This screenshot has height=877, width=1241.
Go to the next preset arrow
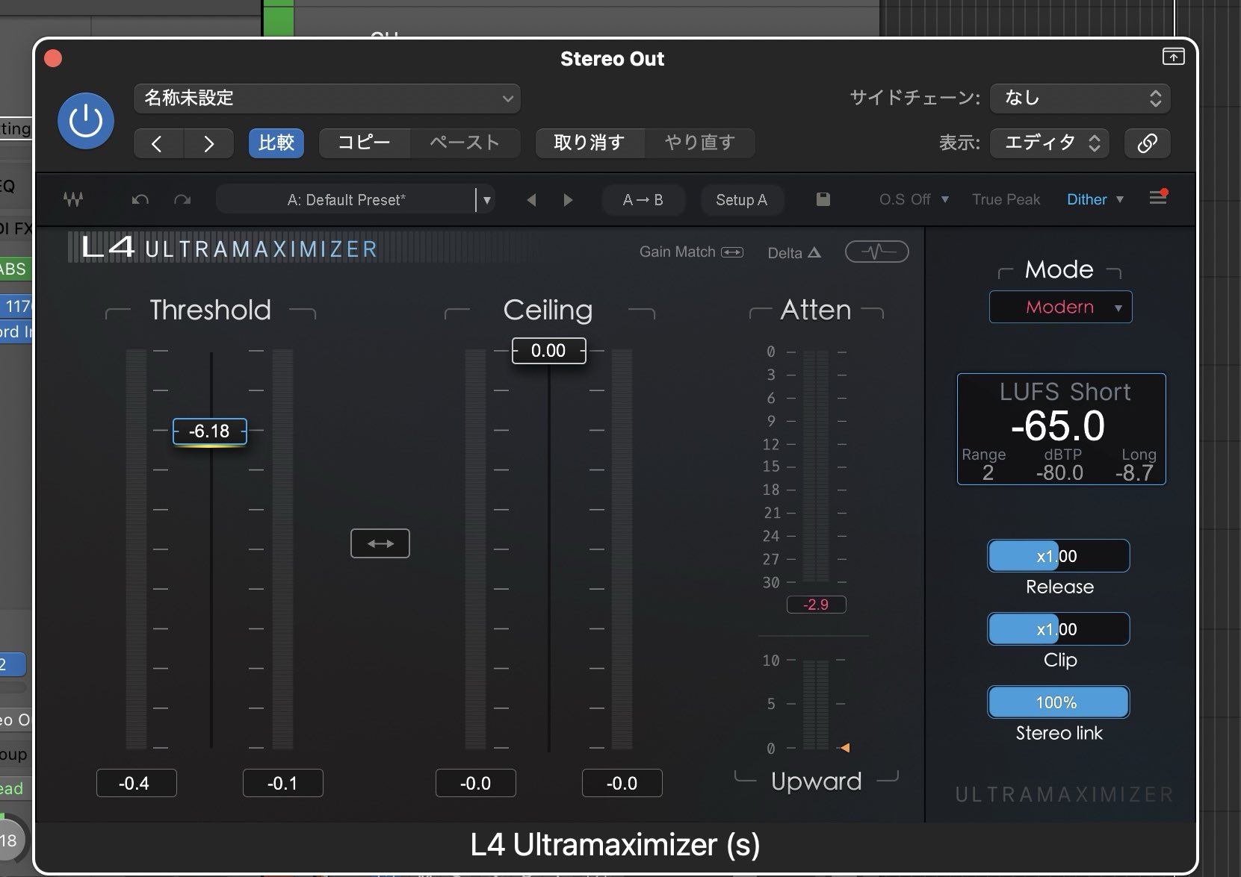coord(208,143)
